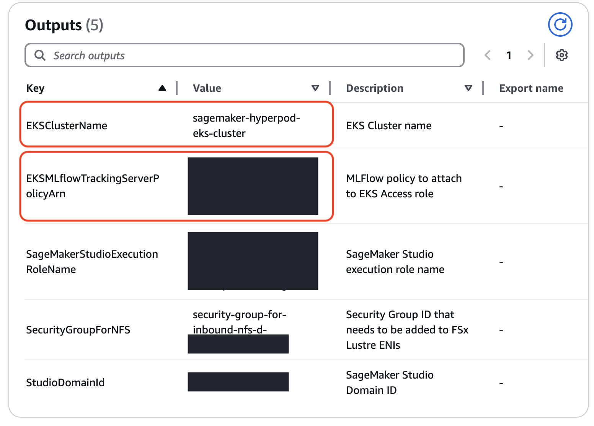Click the Search outputs field
This screenshot has width=594, height=426.
pyautogui.click(x=253, y=55)
